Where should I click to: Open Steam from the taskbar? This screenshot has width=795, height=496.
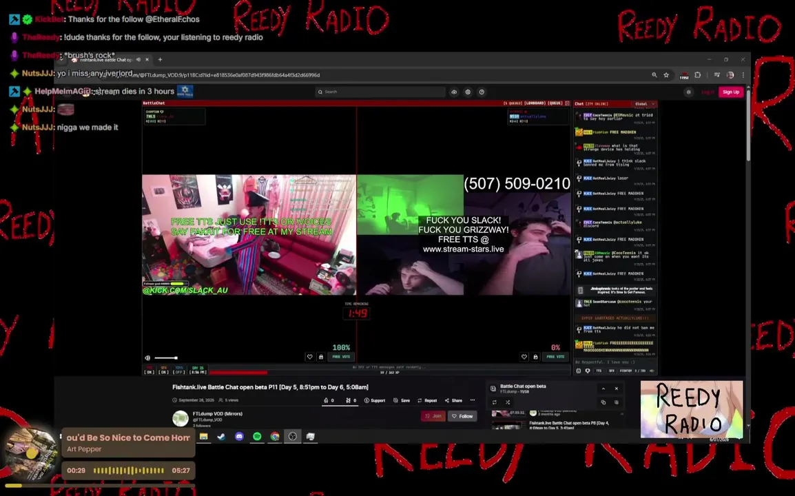[x=222, y=436]
